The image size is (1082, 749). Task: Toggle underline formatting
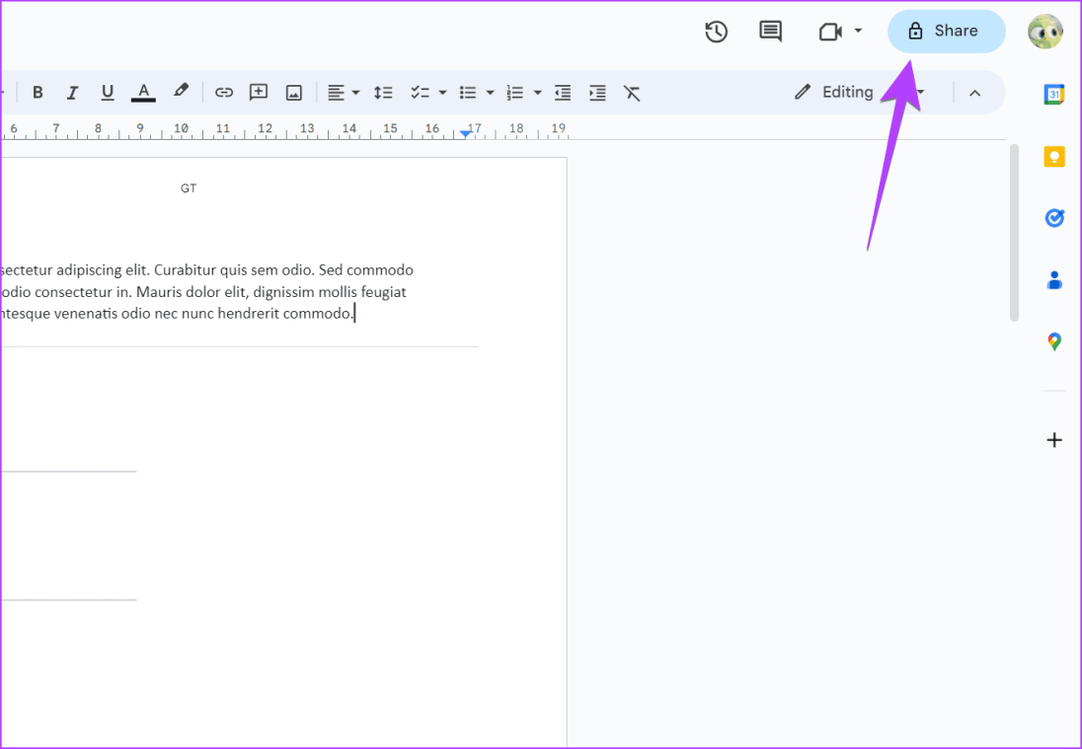[x=108, y=92]
